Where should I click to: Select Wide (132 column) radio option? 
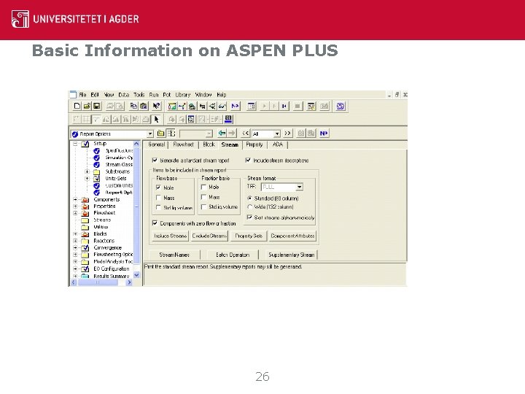point(250,207)
